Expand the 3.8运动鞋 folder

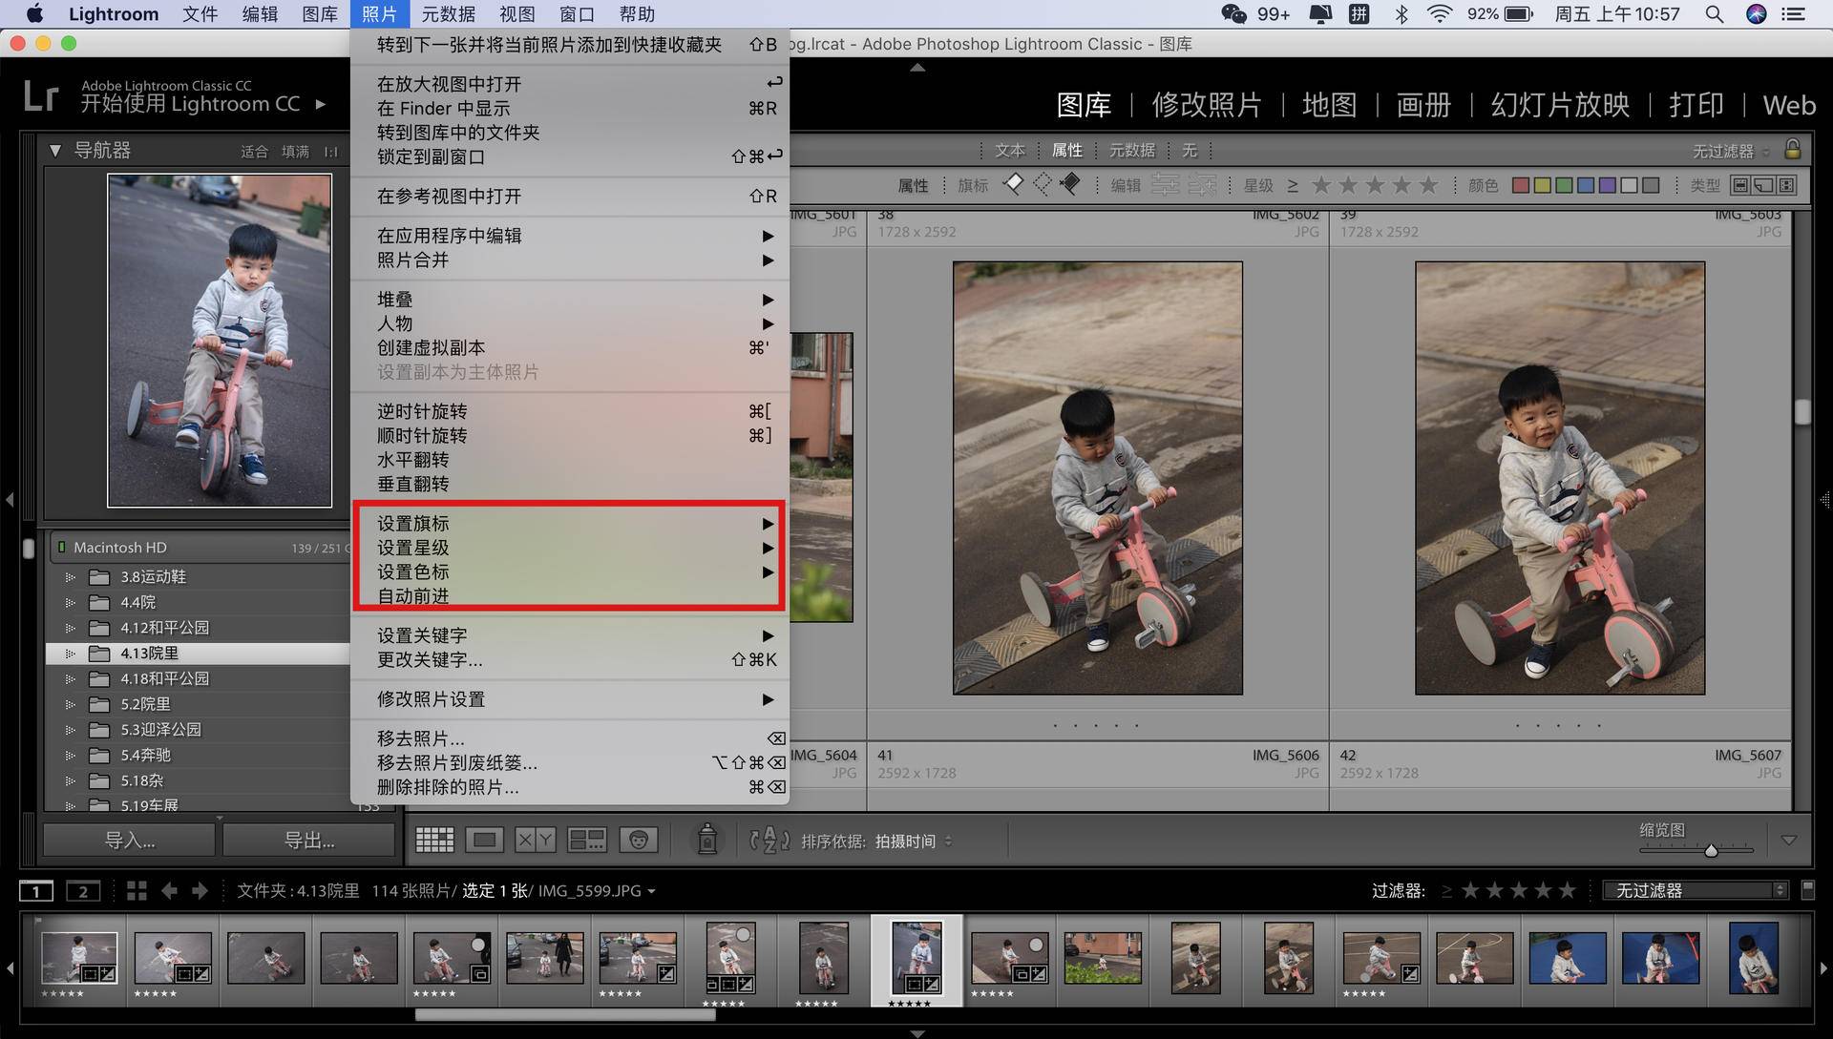coord(70,577)
